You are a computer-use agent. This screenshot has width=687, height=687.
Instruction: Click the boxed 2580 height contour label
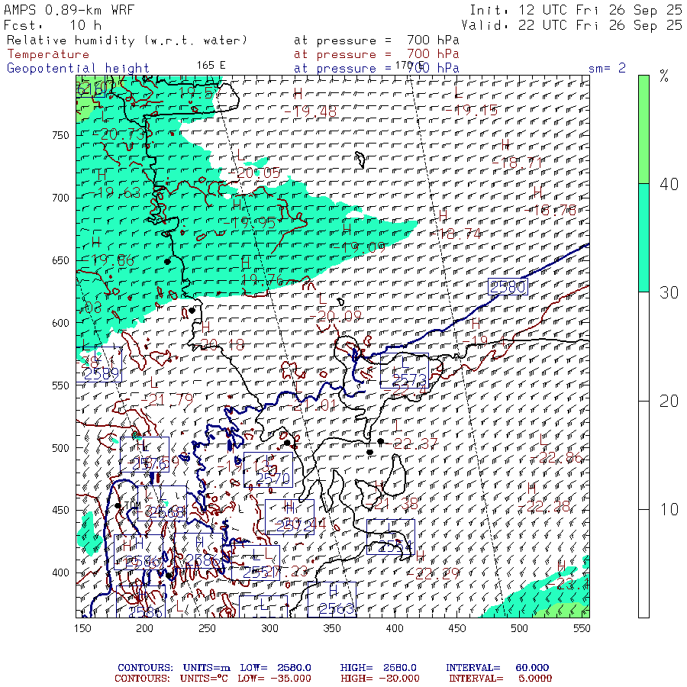point(508,287)
